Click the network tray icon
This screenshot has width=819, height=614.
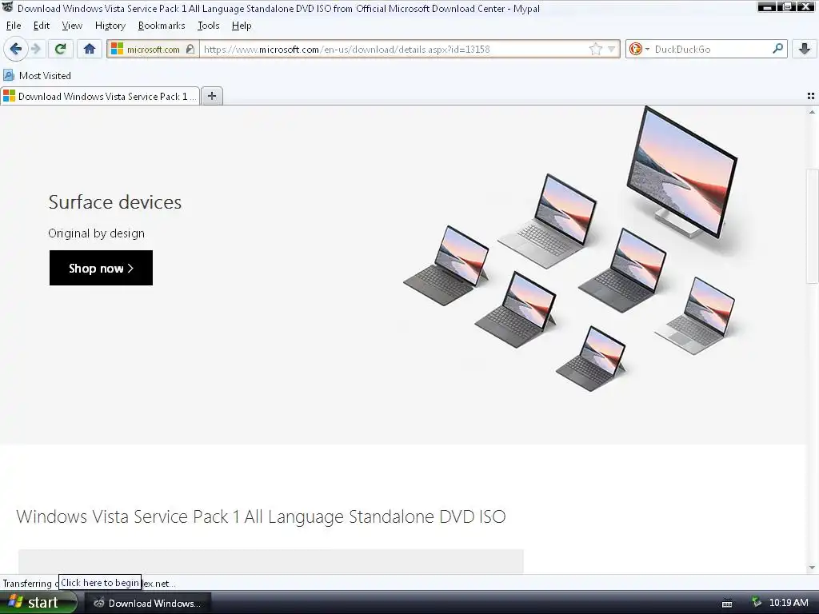point(757,603)
